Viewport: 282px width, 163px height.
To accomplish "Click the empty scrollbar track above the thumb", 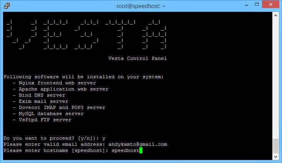I will (x=275, y=79).
